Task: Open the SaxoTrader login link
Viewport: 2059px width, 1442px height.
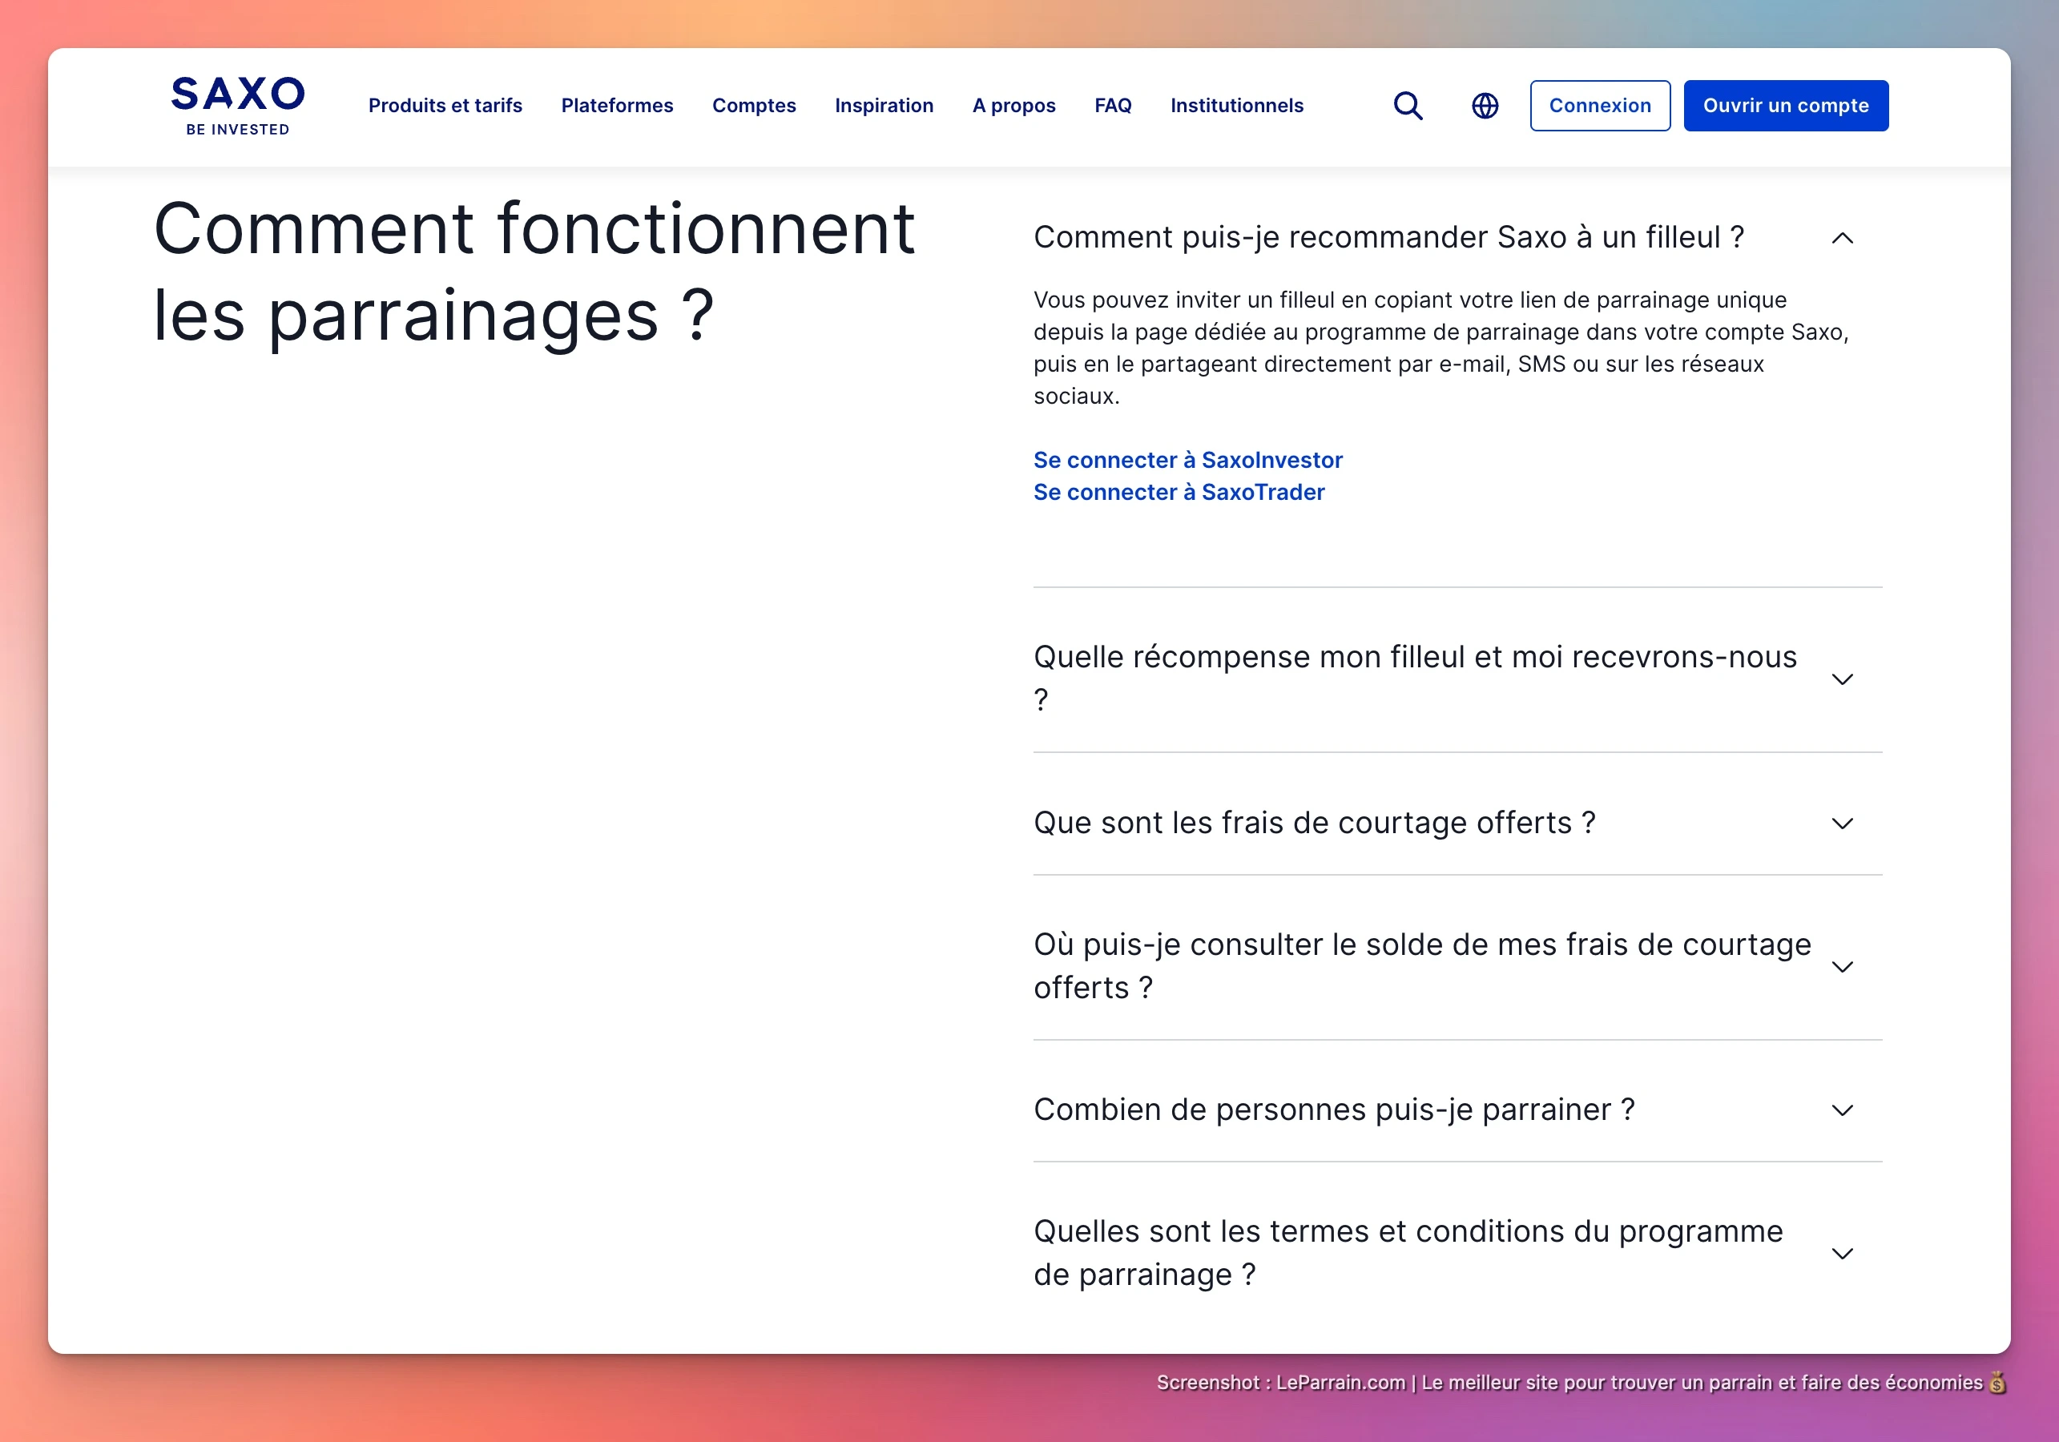Action: (1179, 493)
